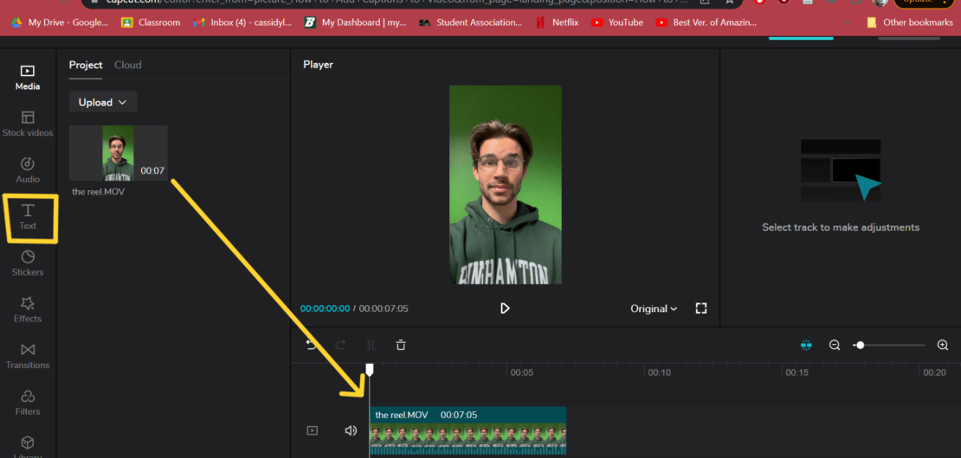Click the undo arrow in timeline toolbar
961x458 pixels.
(x=312, y=345)
